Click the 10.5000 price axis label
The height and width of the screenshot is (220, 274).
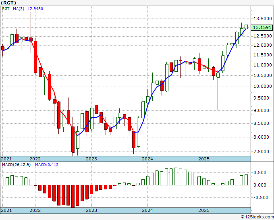click(263, 75)
